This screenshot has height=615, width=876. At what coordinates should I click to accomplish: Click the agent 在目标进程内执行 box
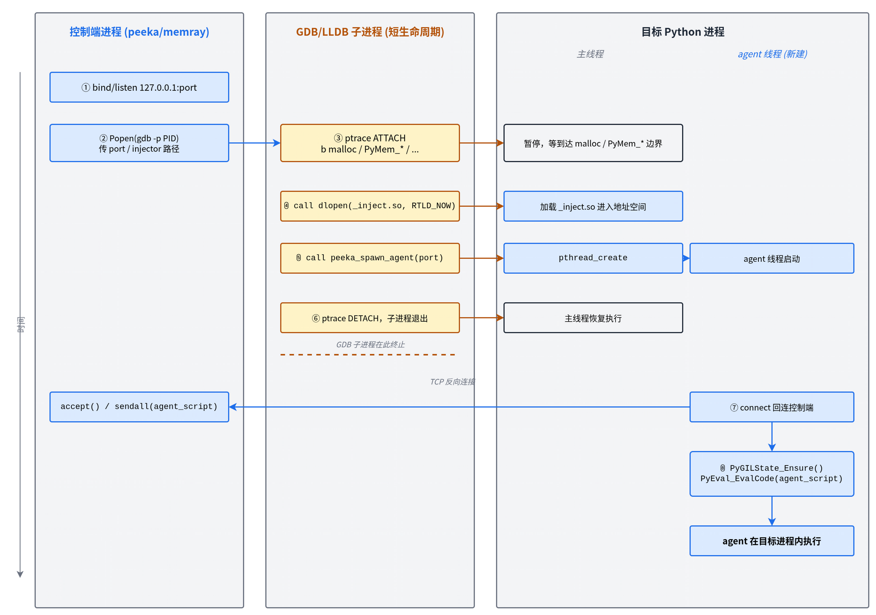point(771,541)
